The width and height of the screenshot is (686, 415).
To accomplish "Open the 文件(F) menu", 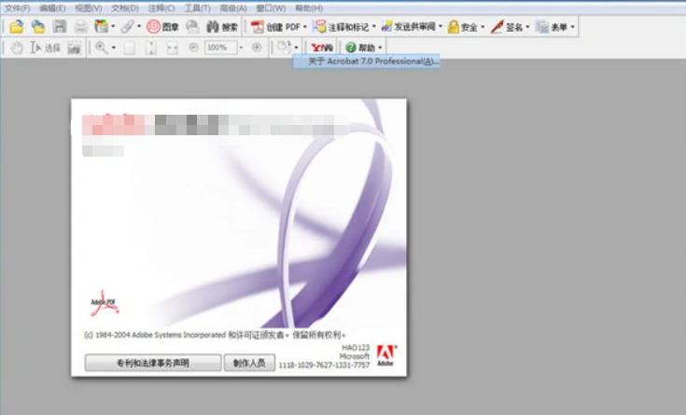I will pyautogui.click(x=17, y=8).
